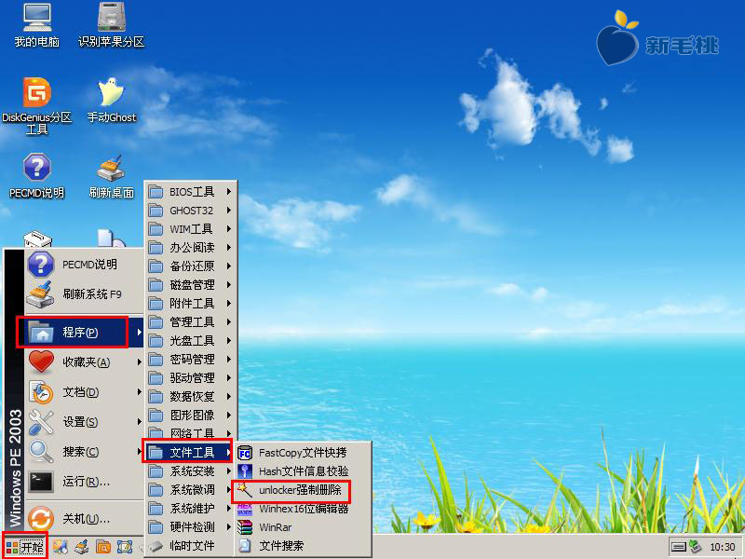This screenshot has height=559, width=745.
Task: Choose 刷新系统 F9 in the start menu
Action: [84, 294]
